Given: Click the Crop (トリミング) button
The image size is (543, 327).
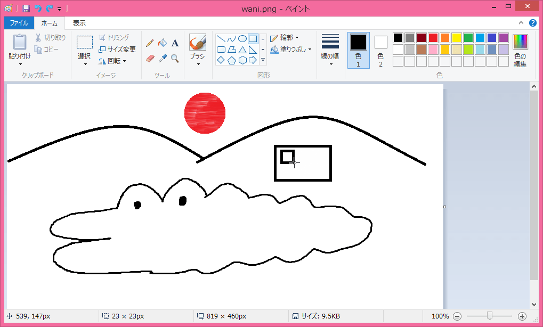Looking at the screenshot, I should pyautogui.click(x=114, y=37).
